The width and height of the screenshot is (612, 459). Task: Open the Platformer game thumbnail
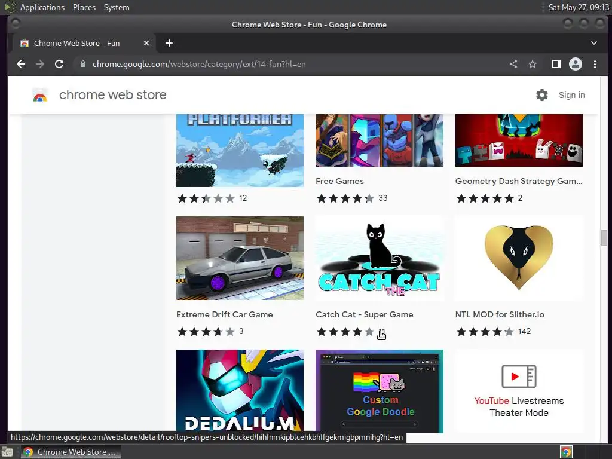(x=240, y=150)
